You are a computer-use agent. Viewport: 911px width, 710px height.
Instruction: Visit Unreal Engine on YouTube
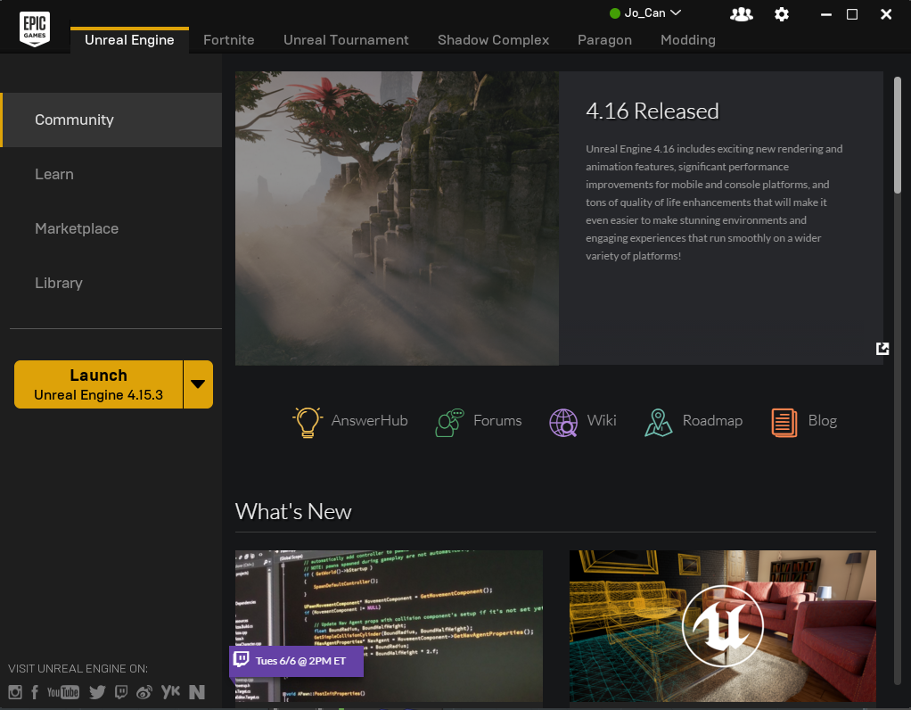tap(62, 692)
